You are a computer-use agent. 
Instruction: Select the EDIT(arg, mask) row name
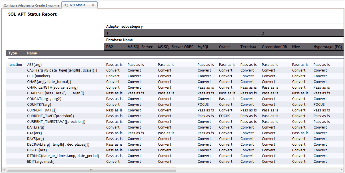pos(41,161)
